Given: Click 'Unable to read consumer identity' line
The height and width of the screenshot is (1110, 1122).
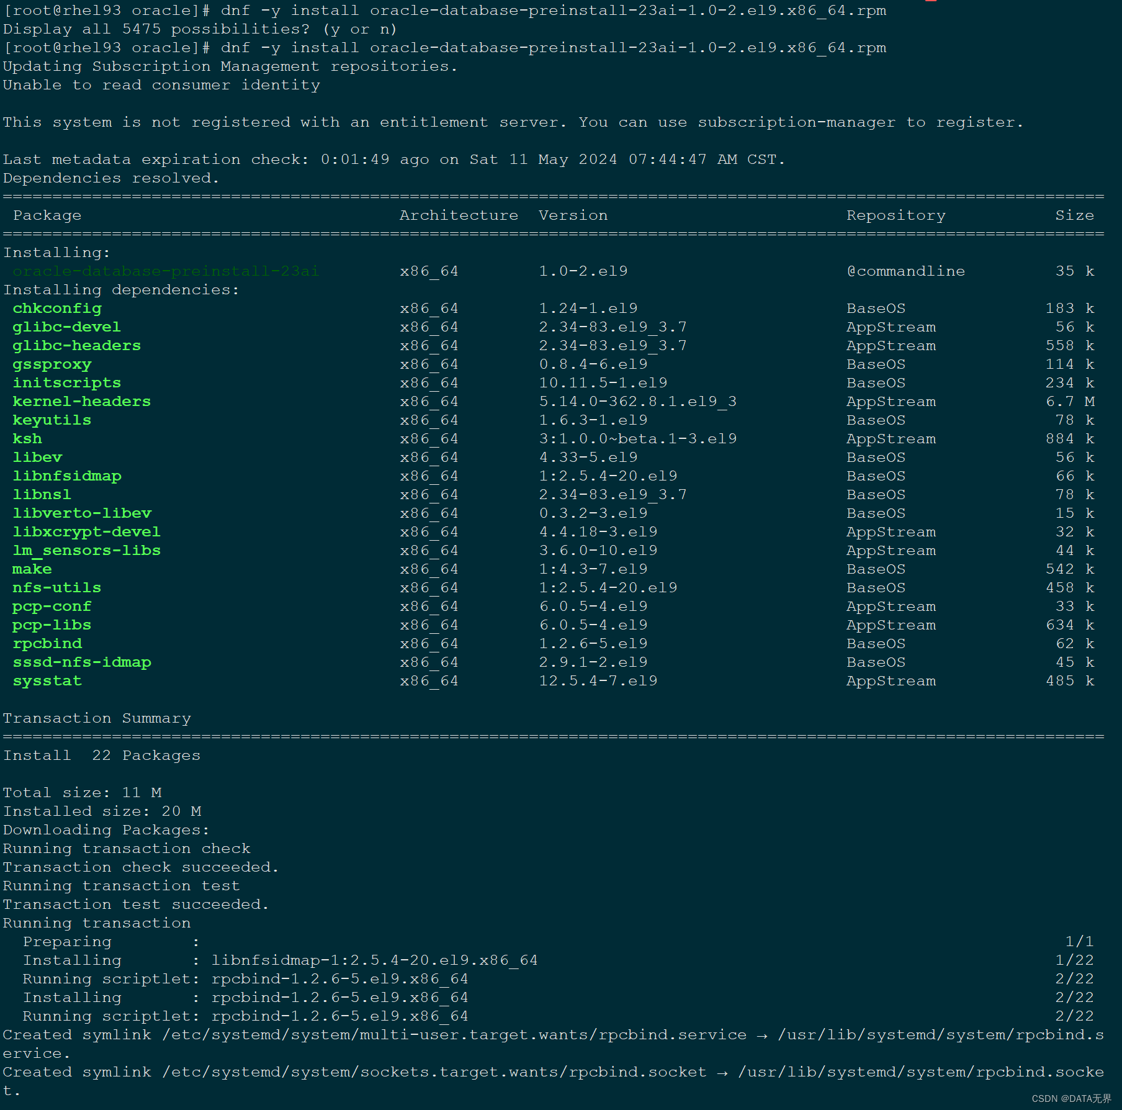Looking at the screenshot, I should 161,85.
